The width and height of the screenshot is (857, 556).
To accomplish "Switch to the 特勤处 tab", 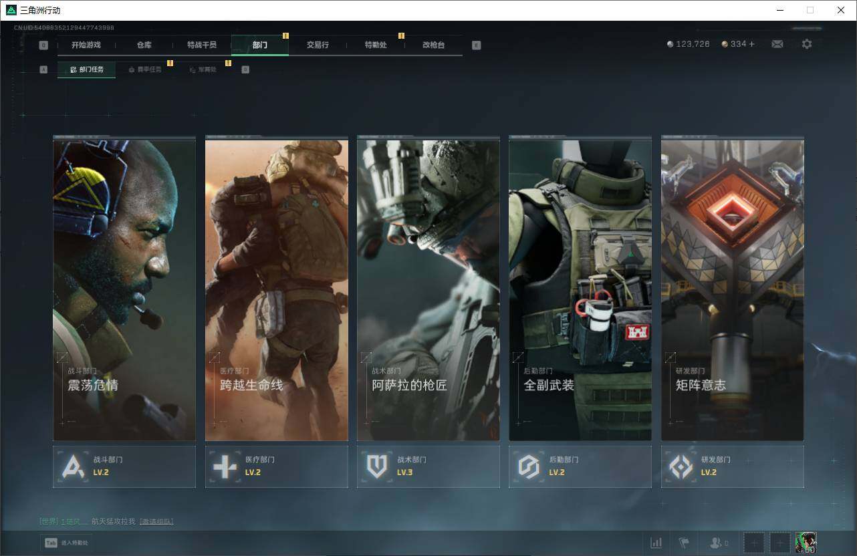I will [376, 45].
